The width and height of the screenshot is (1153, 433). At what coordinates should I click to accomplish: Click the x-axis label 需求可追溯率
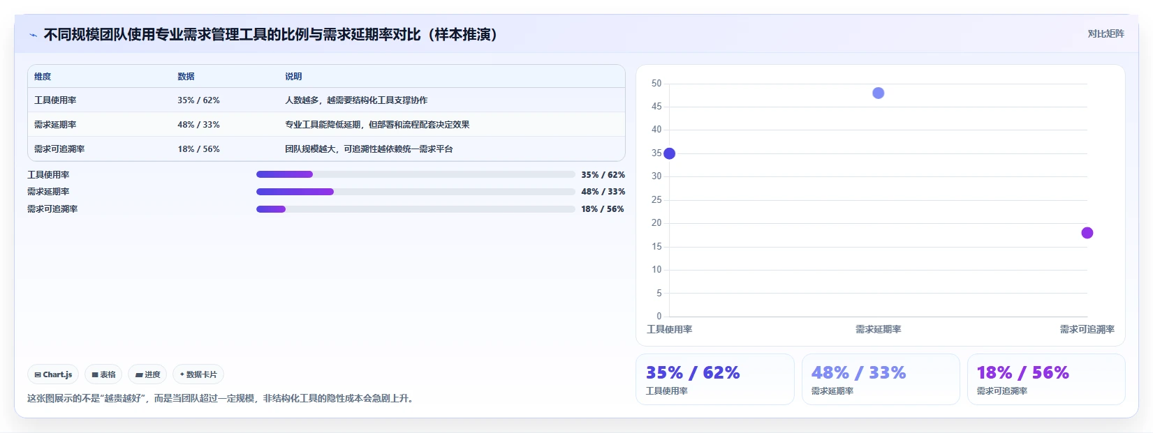pos(1087,329)
